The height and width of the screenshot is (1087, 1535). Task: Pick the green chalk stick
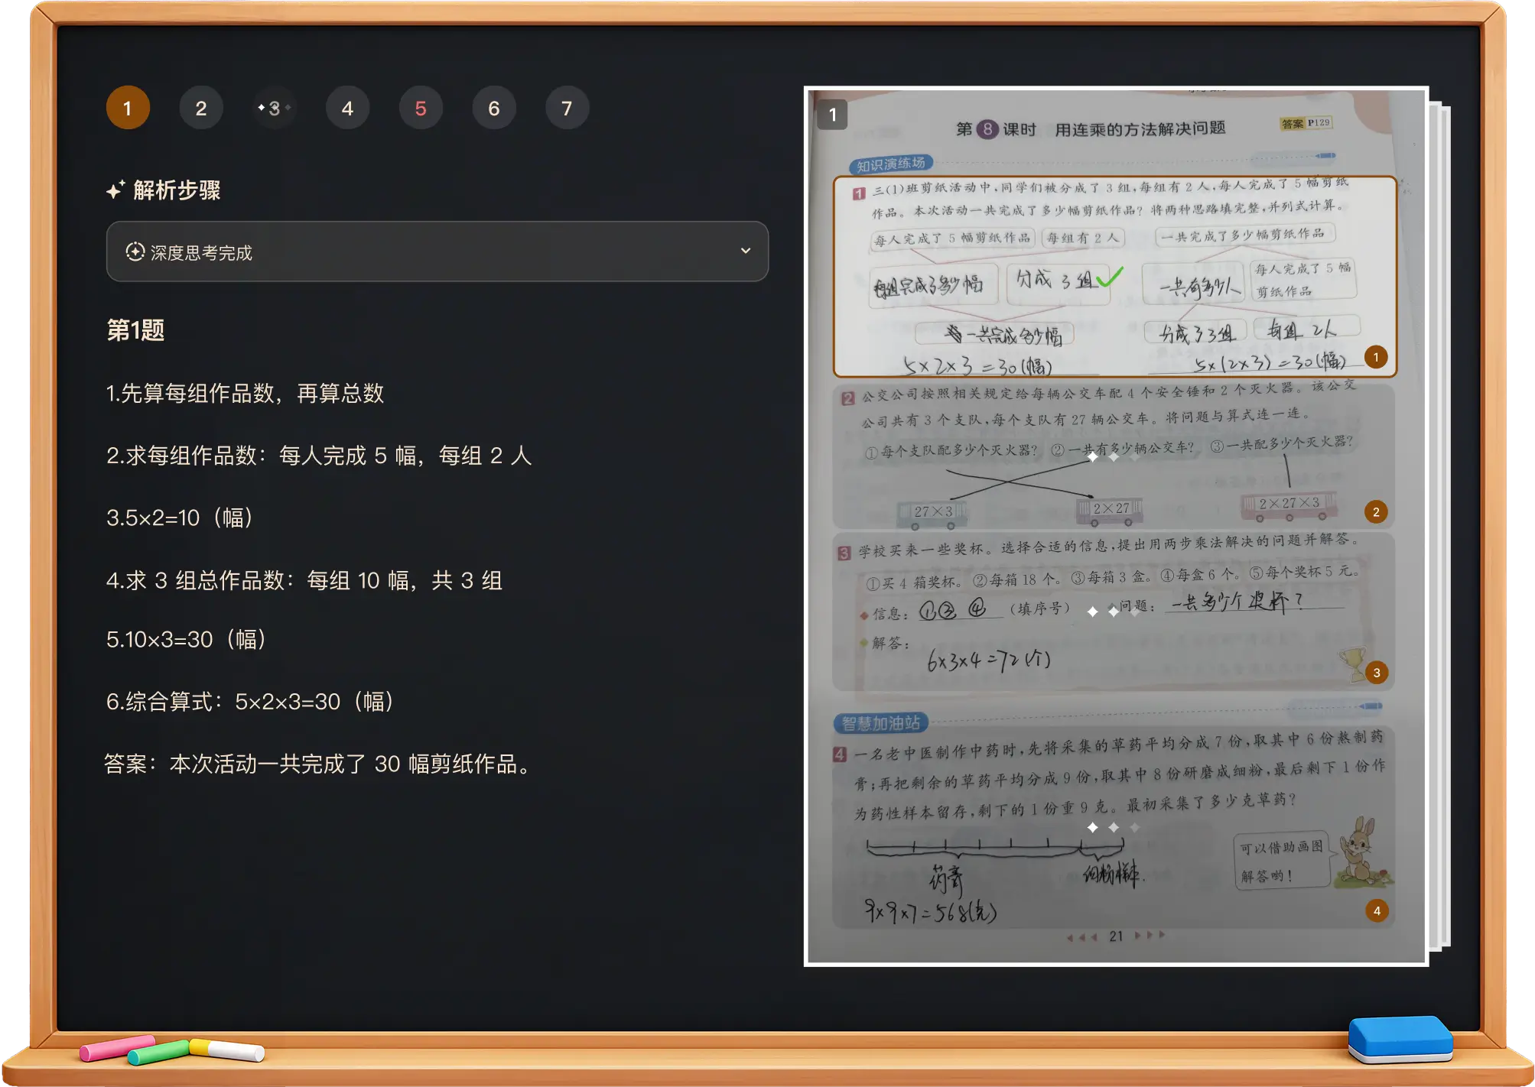click(158, 1053)
